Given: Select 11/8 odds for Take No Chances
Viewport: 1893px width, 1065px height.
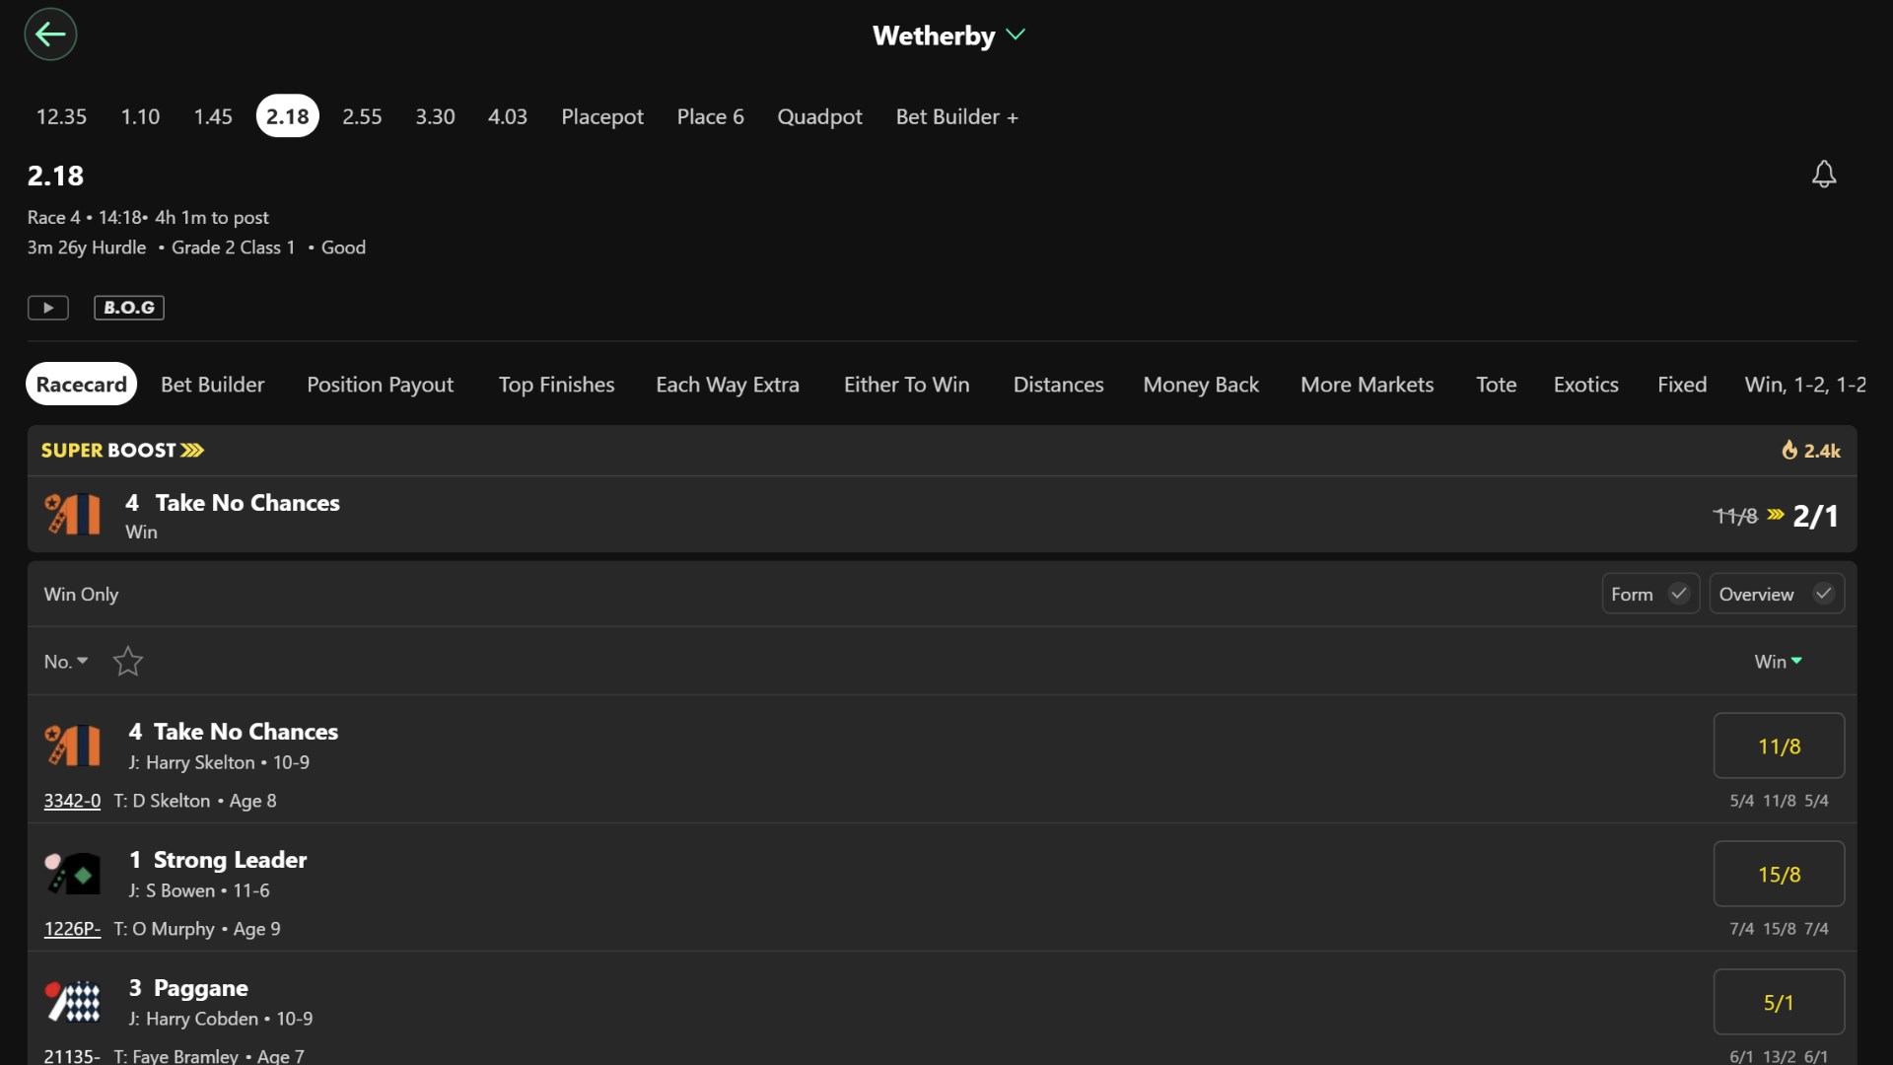Looking at the screenshot, I should (x=1779, y=745).
